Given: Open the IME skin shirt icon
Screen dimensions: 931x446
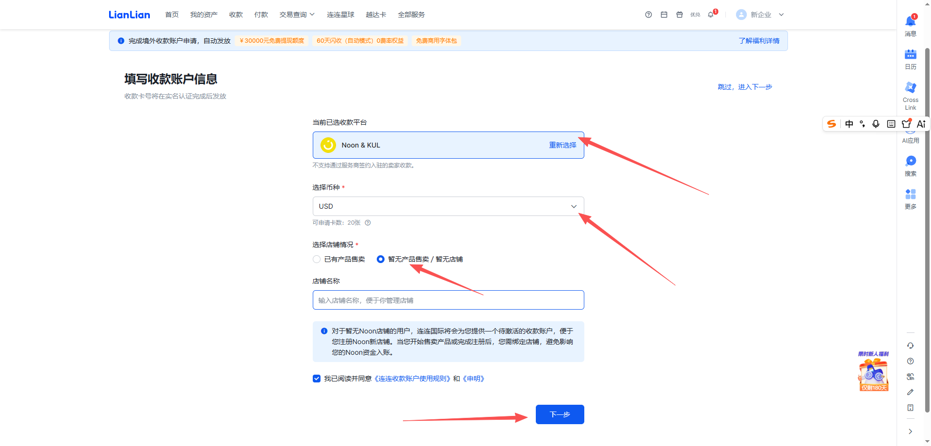Looking at the screenshot, I should tap(906, 124).
